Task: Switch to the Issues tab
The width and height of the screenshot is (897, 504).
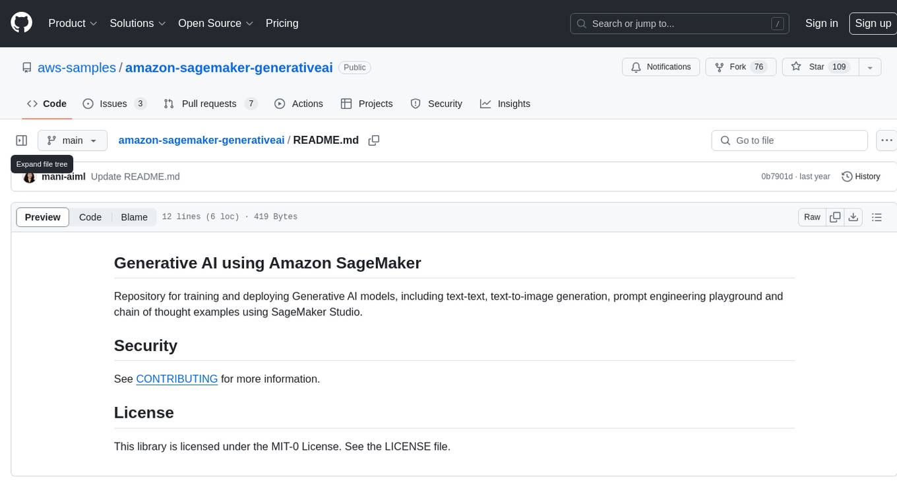Action: [114, 104]
